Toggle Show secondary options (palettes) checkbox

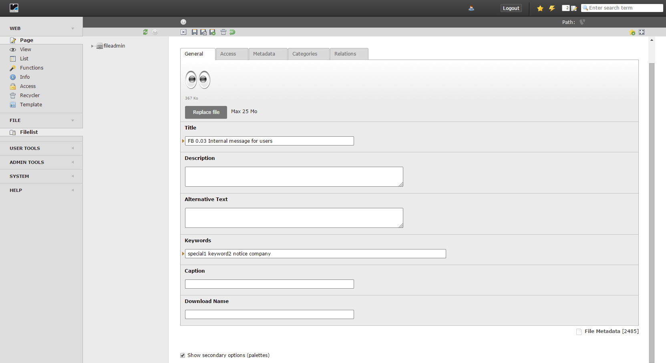[x=183, y=355]
